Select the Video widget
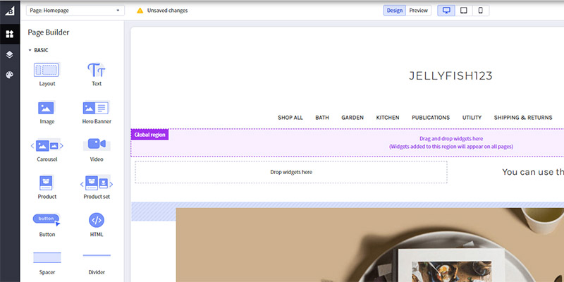This screenshot has width=564, height=282. pos(97,150)
